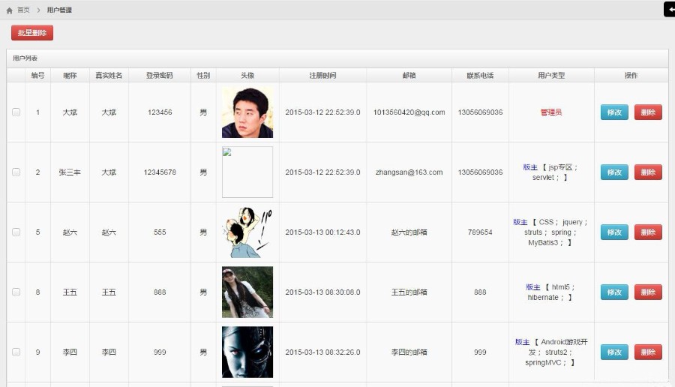675x387 pixels.
Task: Click the 批量删除 button
Action: pos(32,33)
